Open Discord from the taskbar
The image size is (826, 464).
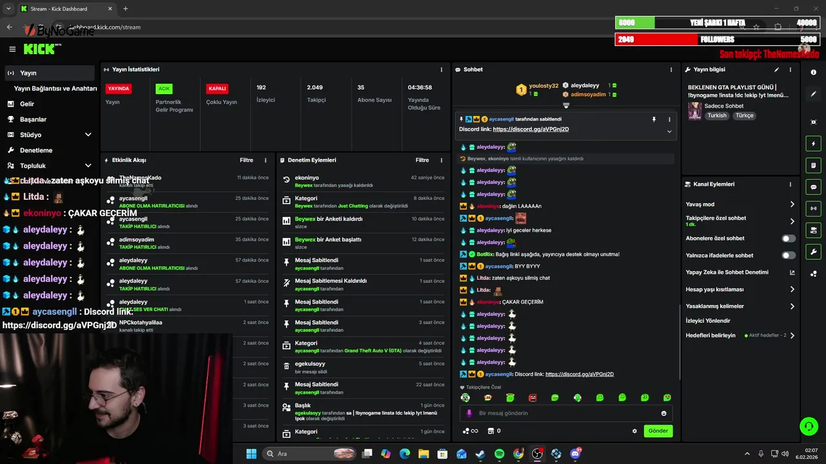tap(575, 454)
